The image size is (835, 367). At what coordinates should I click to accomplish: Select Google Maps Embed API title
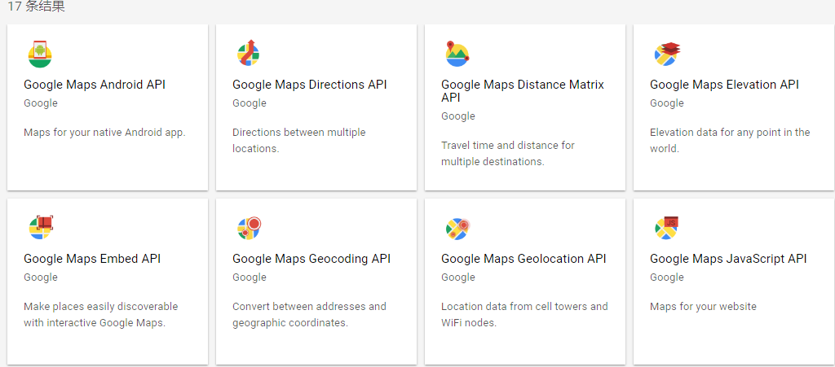[92, 260]
